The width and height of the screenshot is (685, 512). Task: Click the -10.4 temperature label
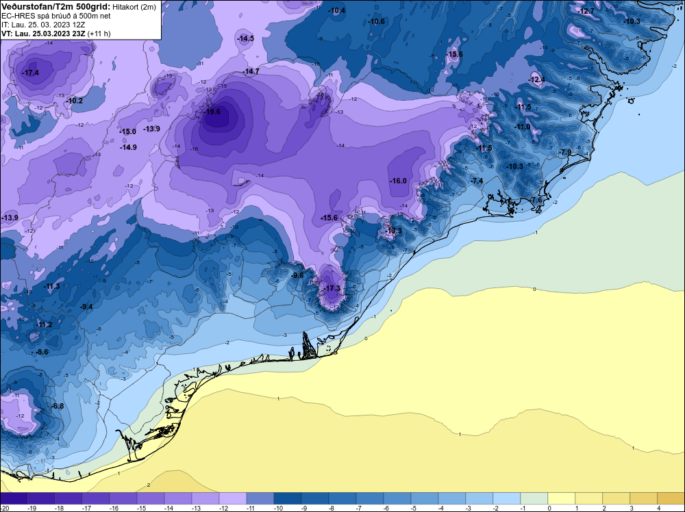coord(337,10)
